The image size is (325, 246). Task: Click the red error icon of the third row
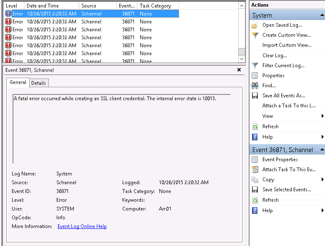8,30
